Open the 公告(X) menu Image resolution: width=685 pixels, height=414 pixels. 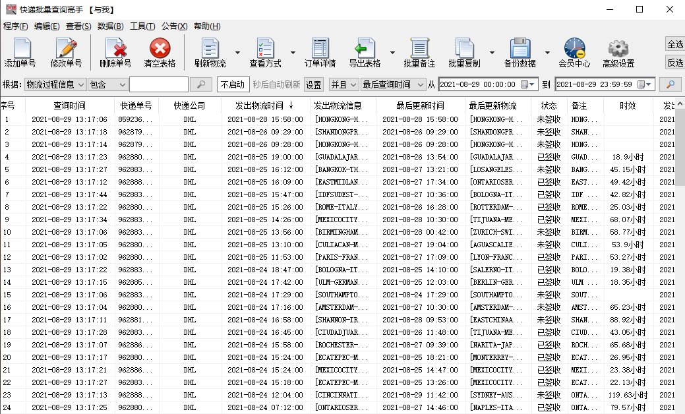click(x=174, y=26)
